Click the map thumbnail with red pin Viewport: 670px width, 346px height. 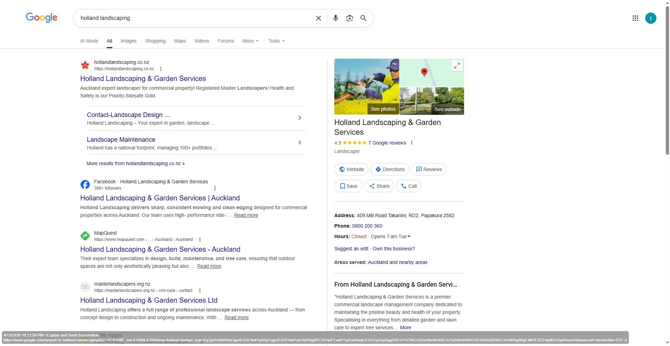click(x=432, y=73)
